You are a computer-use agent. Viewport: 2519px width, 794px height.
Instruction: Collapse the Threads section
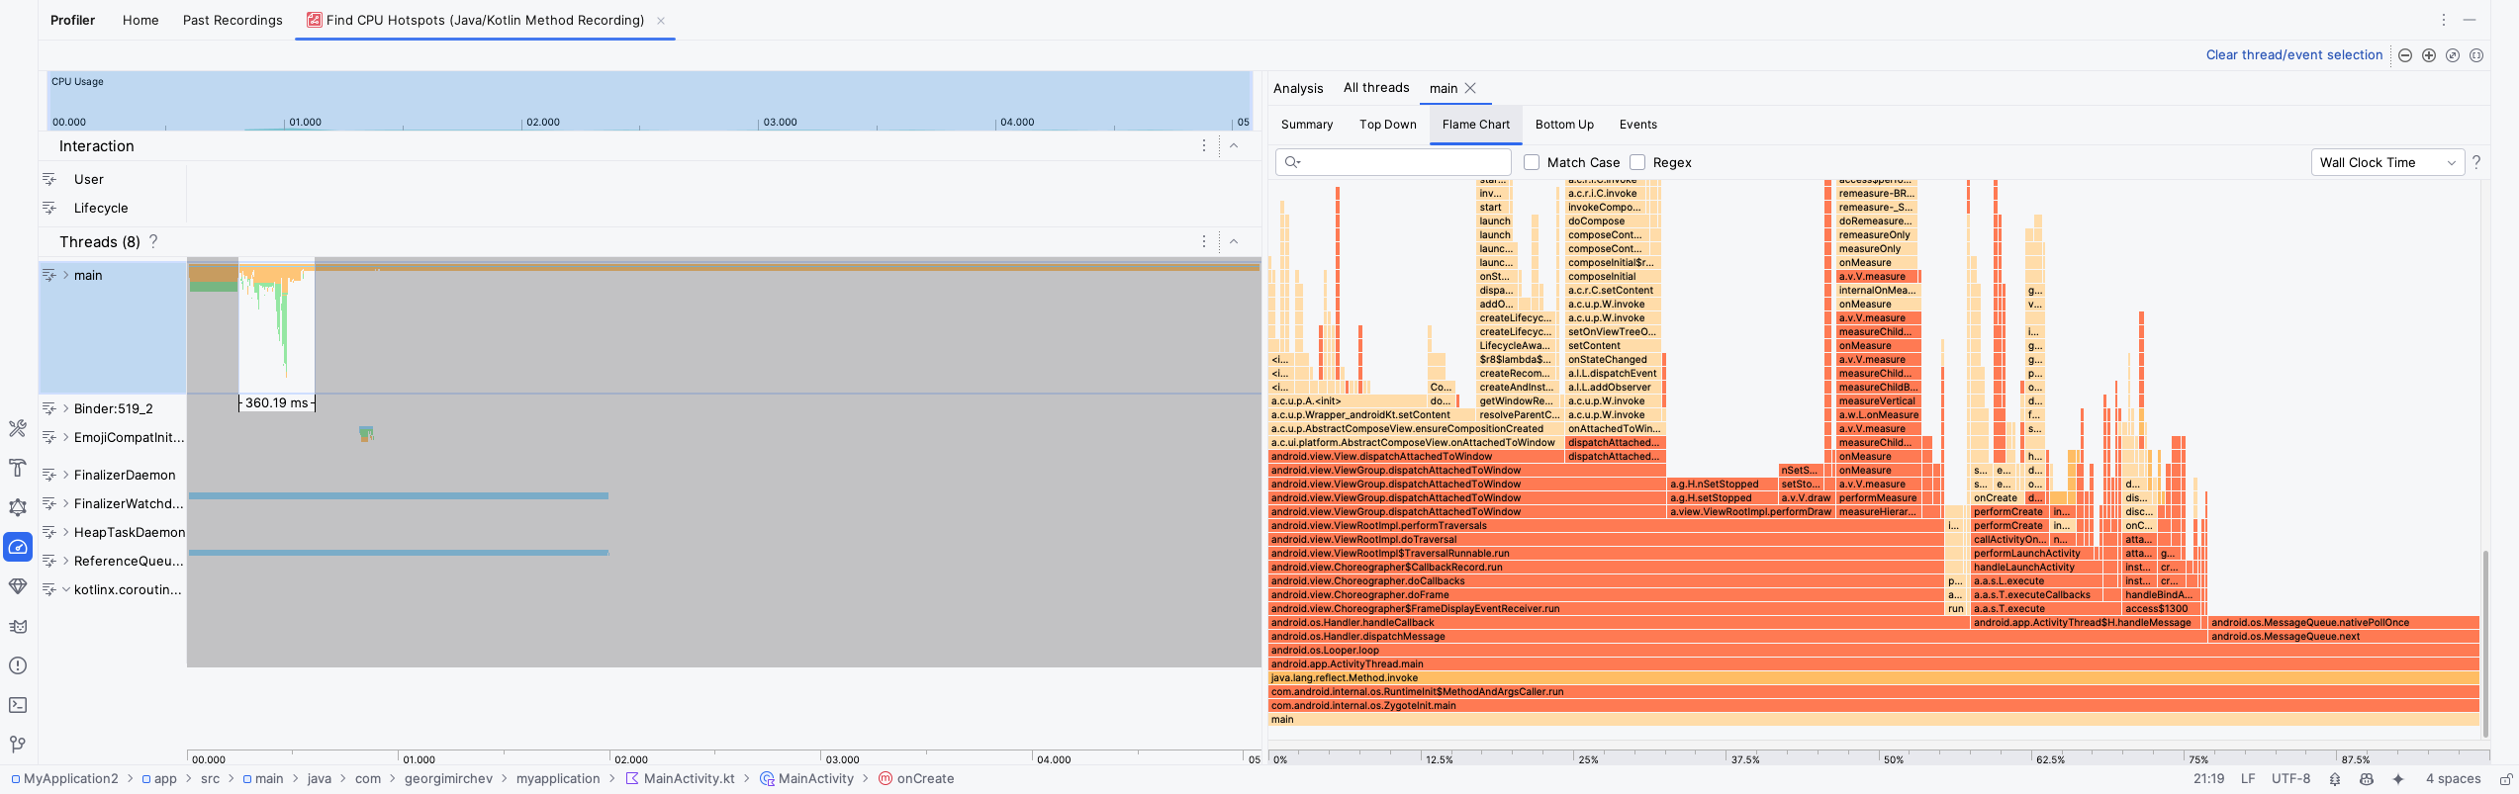click(1234, 241)
